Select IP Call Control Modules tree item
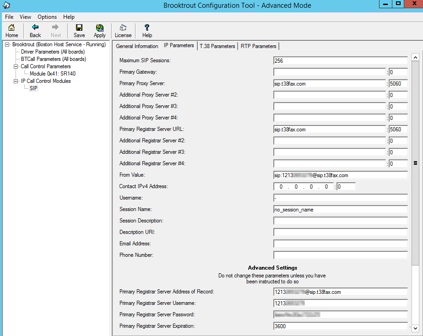The height and width of the screenshot is (336, 423). click(x=46, y=81)
